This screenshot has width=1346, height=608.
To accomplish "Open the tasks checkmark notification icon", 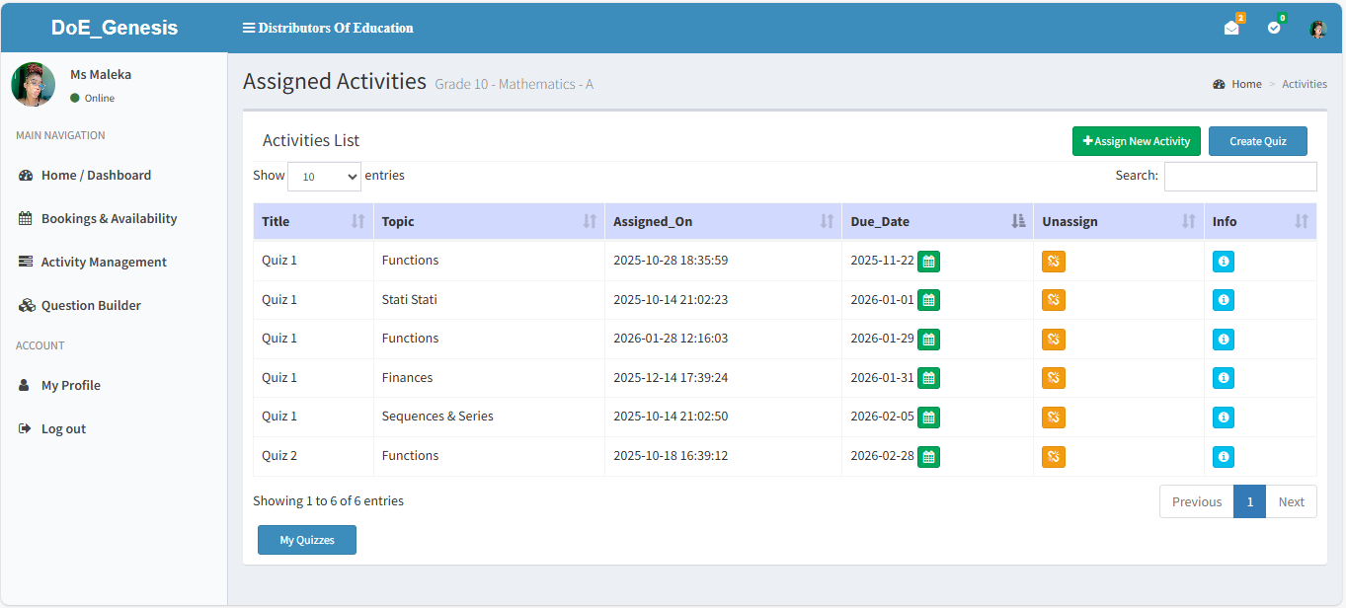I will [1274, 28].
